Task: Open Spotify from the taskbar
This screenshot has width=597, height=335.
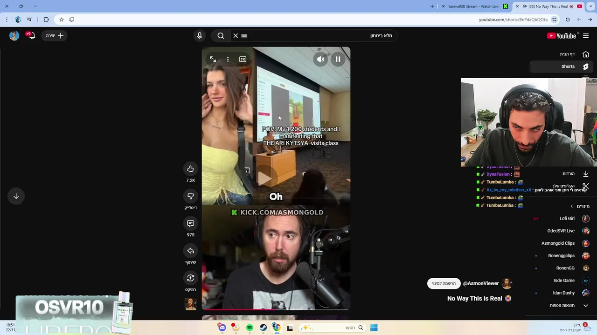Action: coord(250,328)
